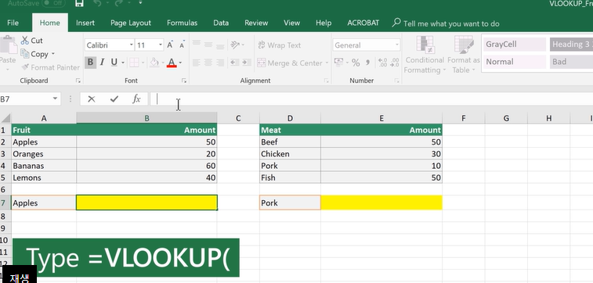Viewport: 593px width, 283px height.
Task: Open the Copy dropdown arrow
Action: tap(53, 54)
